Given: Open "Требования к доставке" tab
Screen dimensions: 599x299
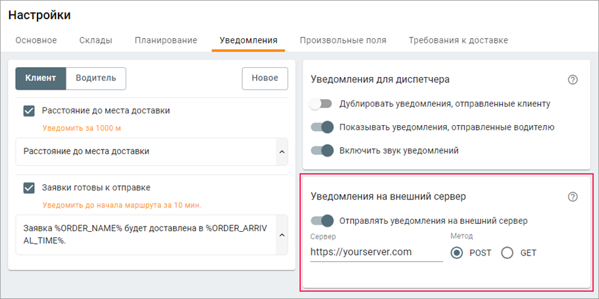Looking at the screenshot, I should coord(458,40).
